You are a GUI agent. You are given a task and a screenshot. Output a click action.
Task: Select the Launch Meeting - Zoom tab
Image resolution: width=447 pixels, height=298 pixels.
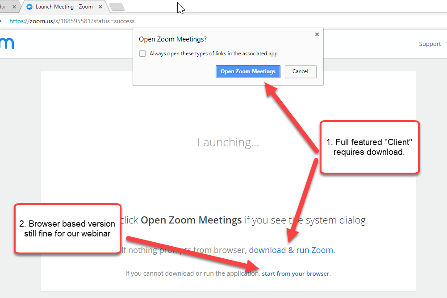[64, 7]
